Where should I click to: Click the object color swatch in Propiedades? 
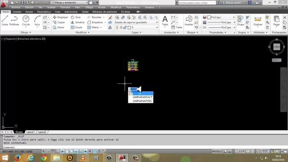point(209,17)
